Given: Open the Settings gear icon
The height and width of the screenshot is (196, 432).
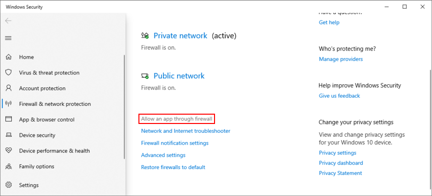Looking at the screenshot, I should 8,185.
